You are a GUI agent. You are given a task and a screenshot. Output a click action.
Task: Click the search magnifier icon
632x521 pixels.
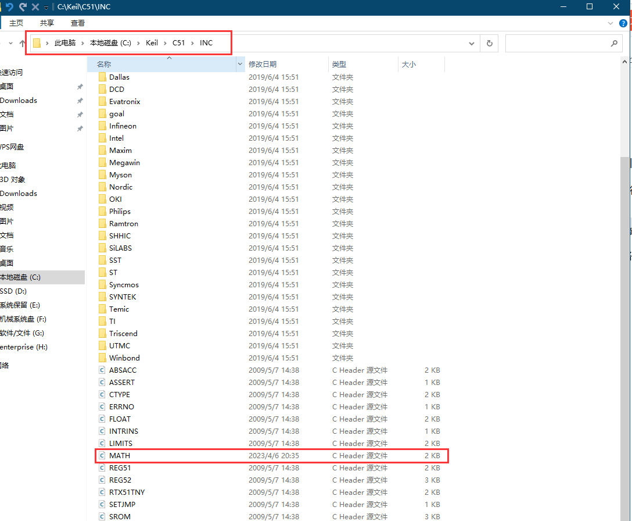[x=614, y=43]
